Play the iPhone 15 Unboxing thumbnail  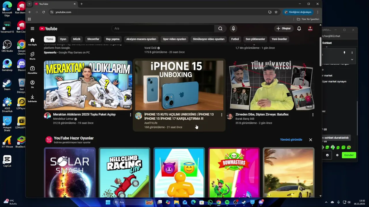[x=179, y=85]
